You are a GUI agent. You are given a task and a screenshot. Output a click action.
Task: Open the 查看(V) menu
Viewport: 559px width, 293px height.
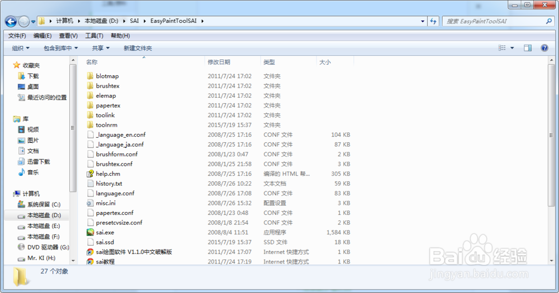click(68, 36)
